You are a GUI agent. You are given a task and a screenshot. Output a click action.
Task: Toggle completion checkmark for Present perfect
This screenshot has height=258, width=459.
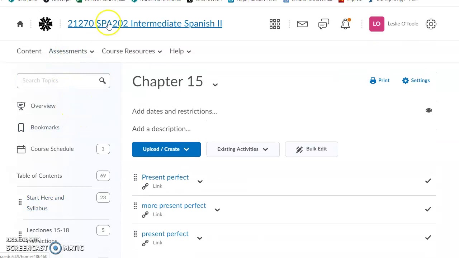click(x=428, y=181)
